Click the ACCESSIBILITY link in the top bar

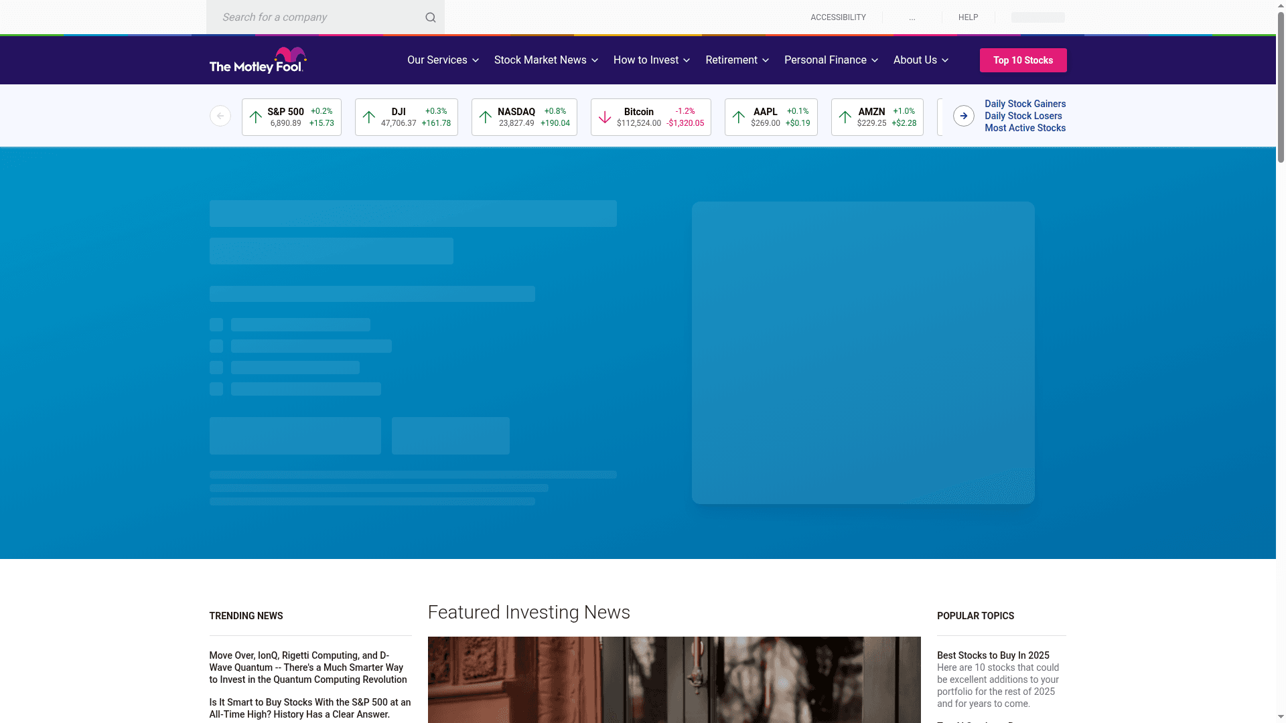(x=838, y=17)
